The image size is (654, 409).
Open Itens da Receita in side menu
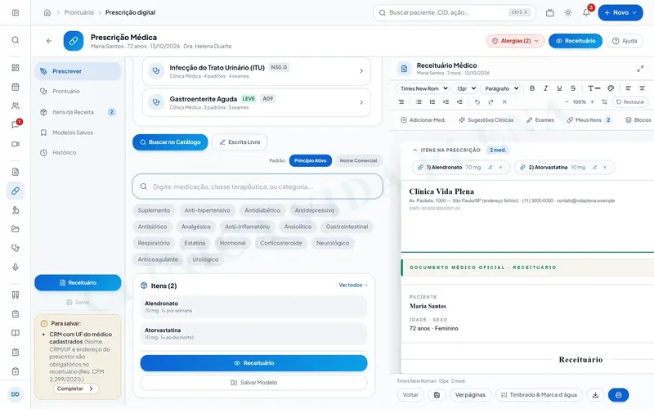pos(78,112)
